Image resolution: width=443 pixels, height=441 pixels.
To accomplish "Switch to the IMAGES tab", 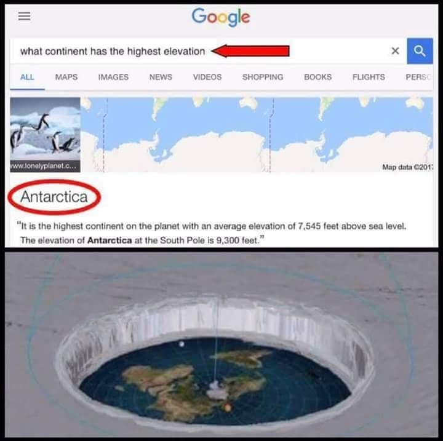I will (x=113, y=77).
